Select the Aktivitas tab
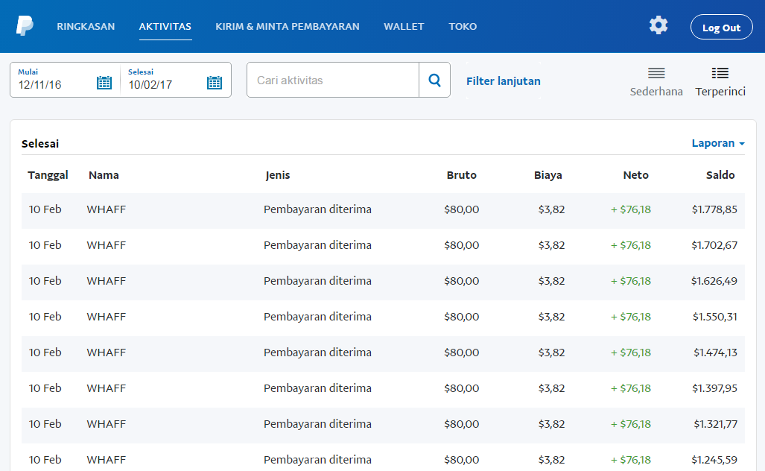Image resolution: width=765 pixels, height=471 pixels. (165, 26)
